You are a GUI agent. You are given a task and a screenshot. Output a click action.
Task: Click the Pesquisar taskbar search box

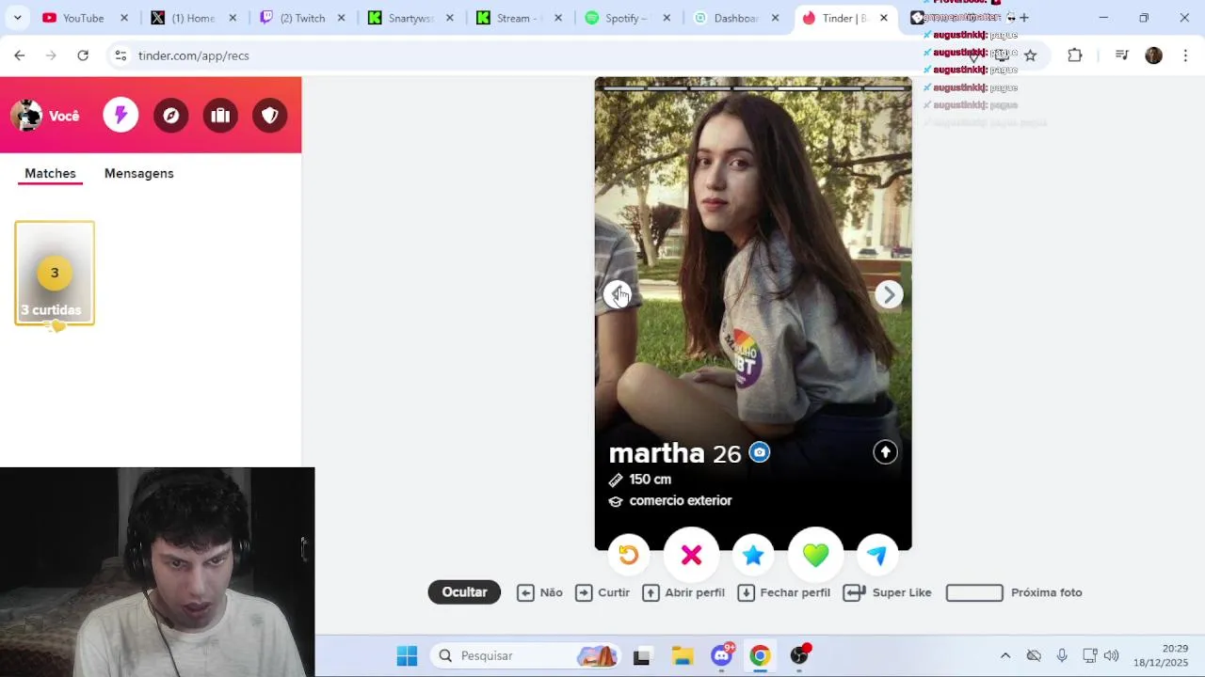[x=526, y=655]
